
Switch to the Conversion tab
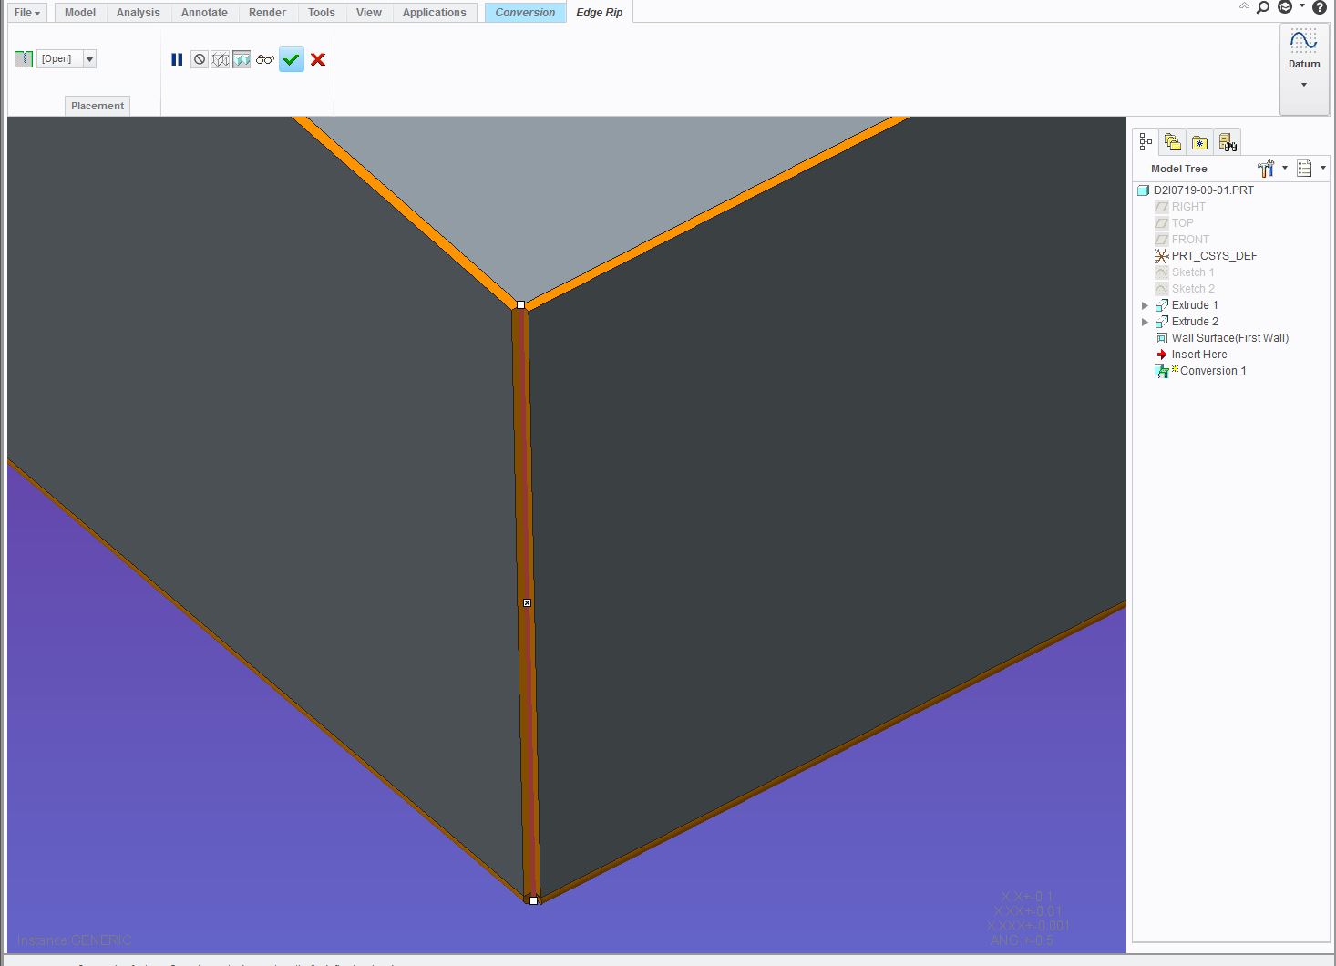pyautogui.click(x=525, y=13)
